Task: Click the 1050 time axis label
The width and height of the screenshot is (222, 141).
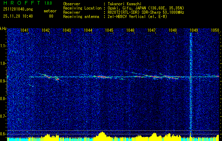Action: (215, 30)
